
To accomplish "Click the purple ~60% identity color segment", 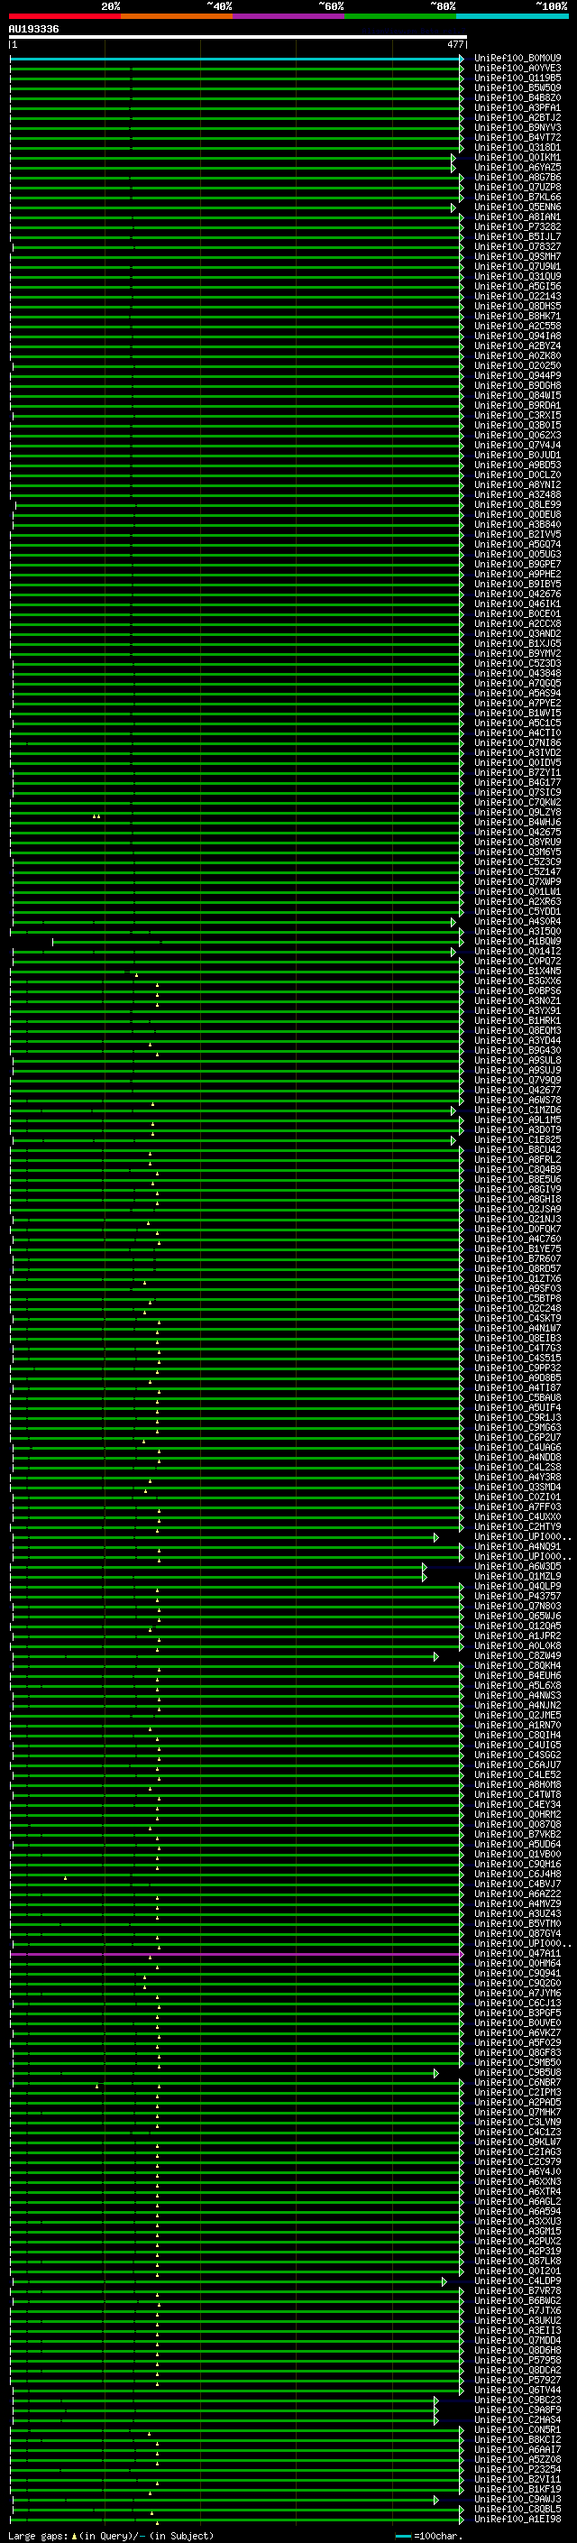I will pyautogui.click(x=289, y=16).
